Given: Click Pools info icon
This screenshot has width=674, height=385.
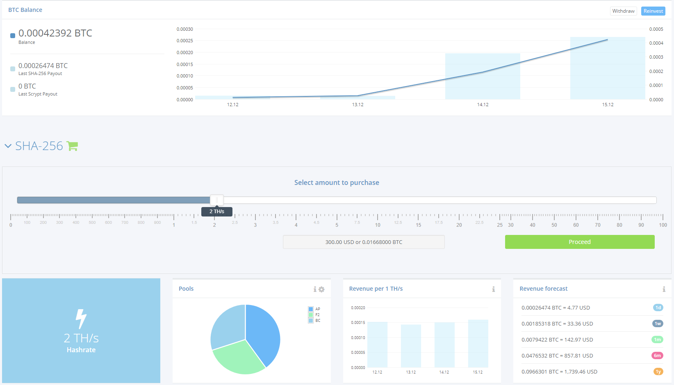Looking at the screenshot, I should pyautogui.click(x=315, y=289).
